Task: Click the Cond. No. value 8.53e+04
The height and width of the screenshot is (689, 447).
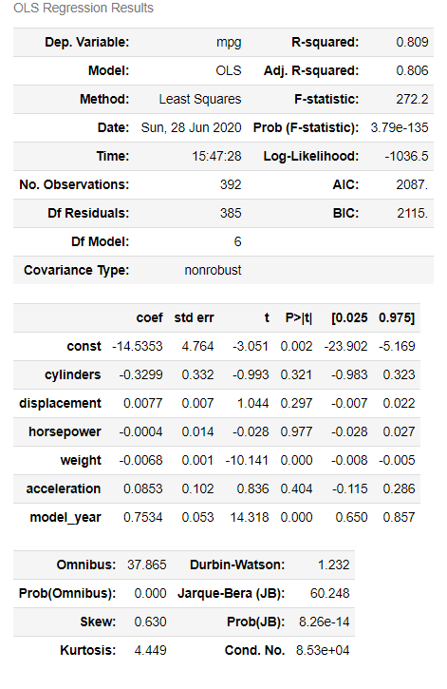Action: click(x=323, y=650)
